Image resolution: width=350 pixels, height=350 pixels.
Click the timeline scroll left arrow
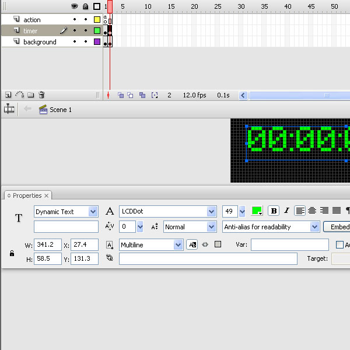coord(243,96)
